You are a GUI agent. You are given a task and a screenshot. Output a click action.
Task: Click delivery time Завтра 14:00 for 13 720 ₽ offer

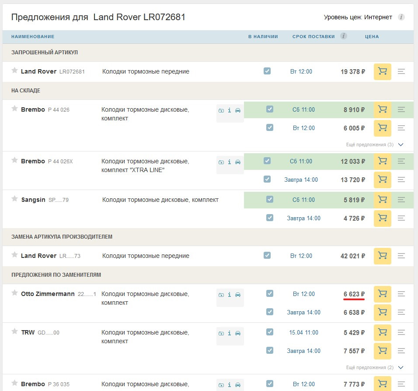(301, 180)
